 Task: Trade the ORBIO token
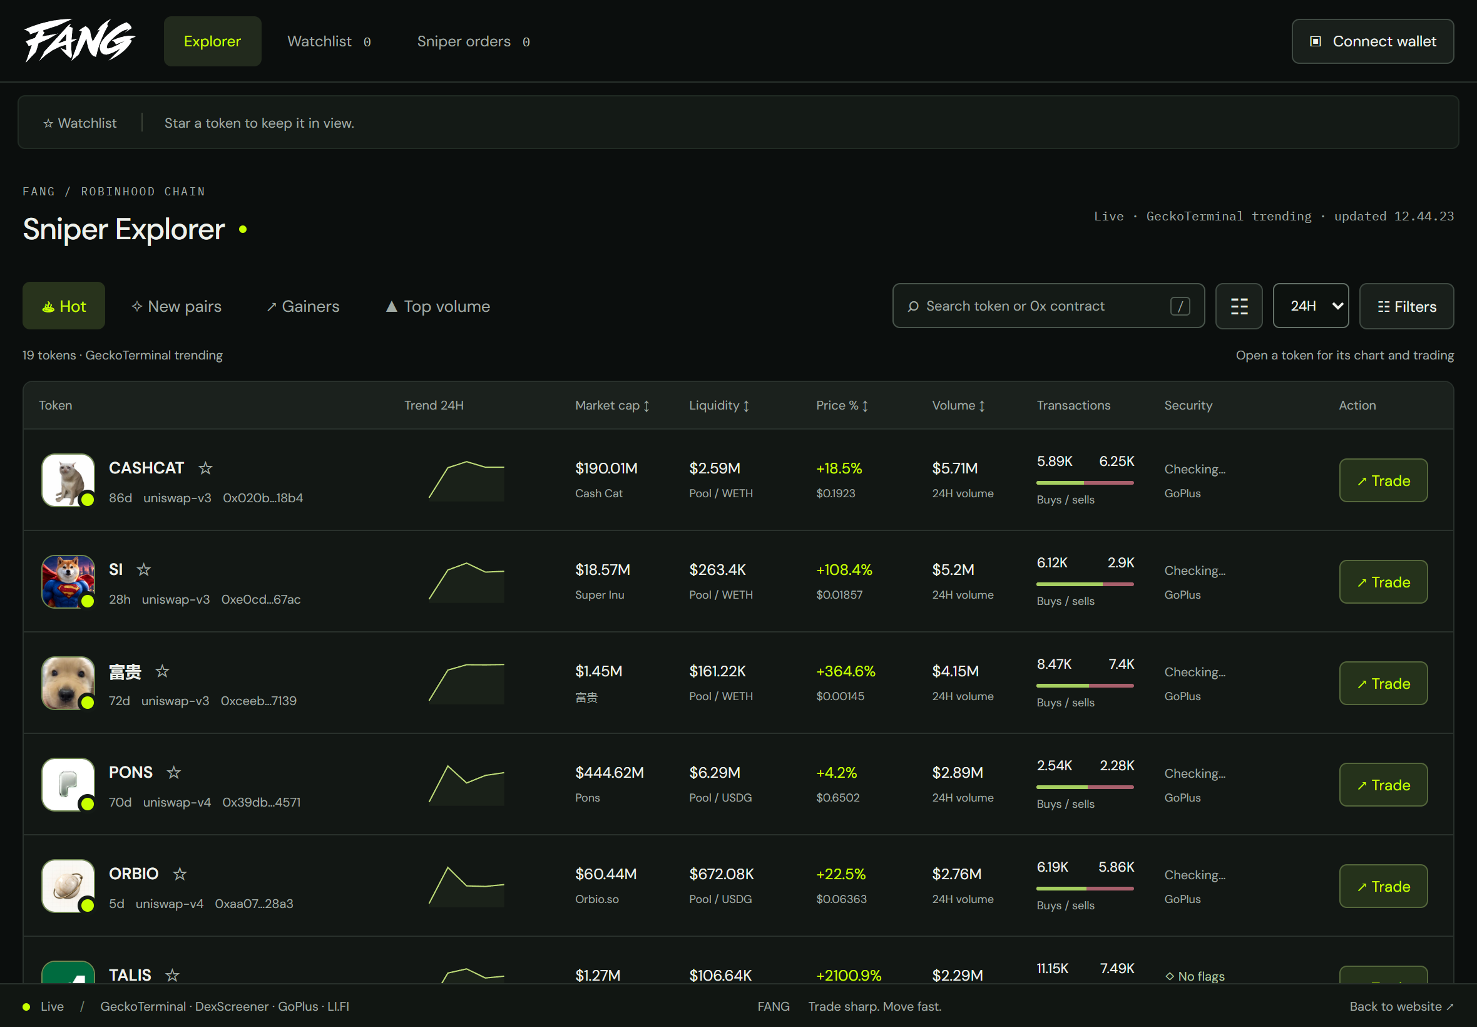click(x=1383, y=886)
